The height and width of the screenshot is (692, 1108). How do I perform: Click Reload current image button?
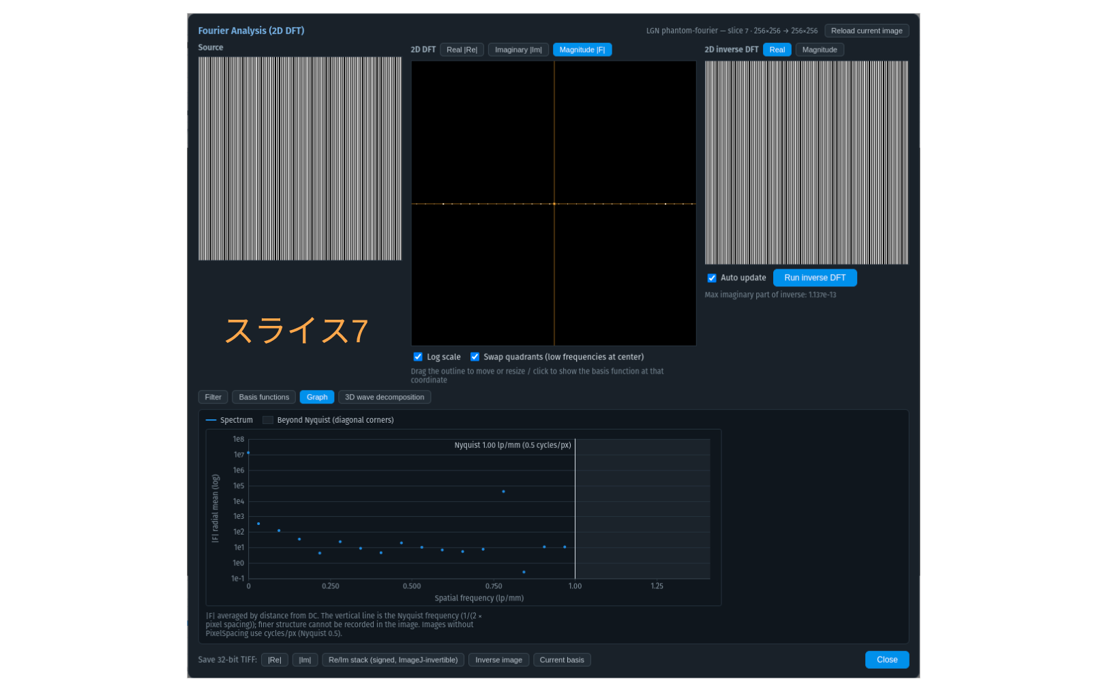867,31
